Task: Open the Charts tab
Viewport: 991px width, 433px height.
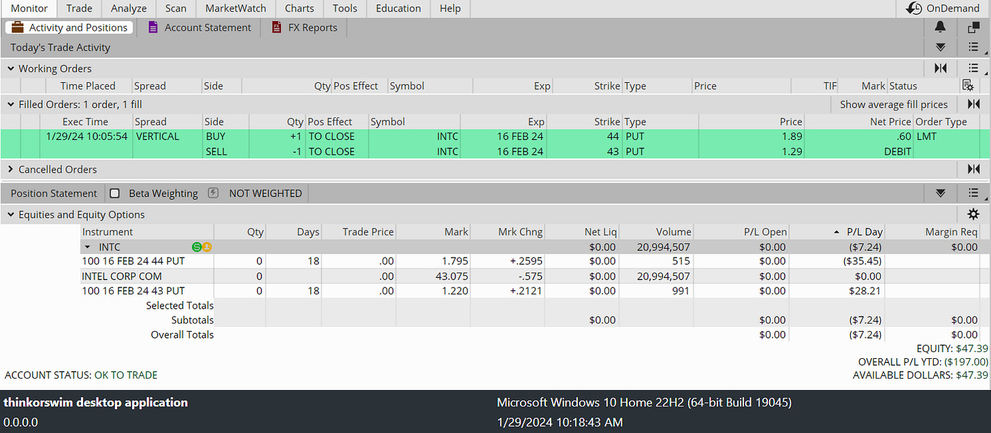Action: click(x=299, y=9)
